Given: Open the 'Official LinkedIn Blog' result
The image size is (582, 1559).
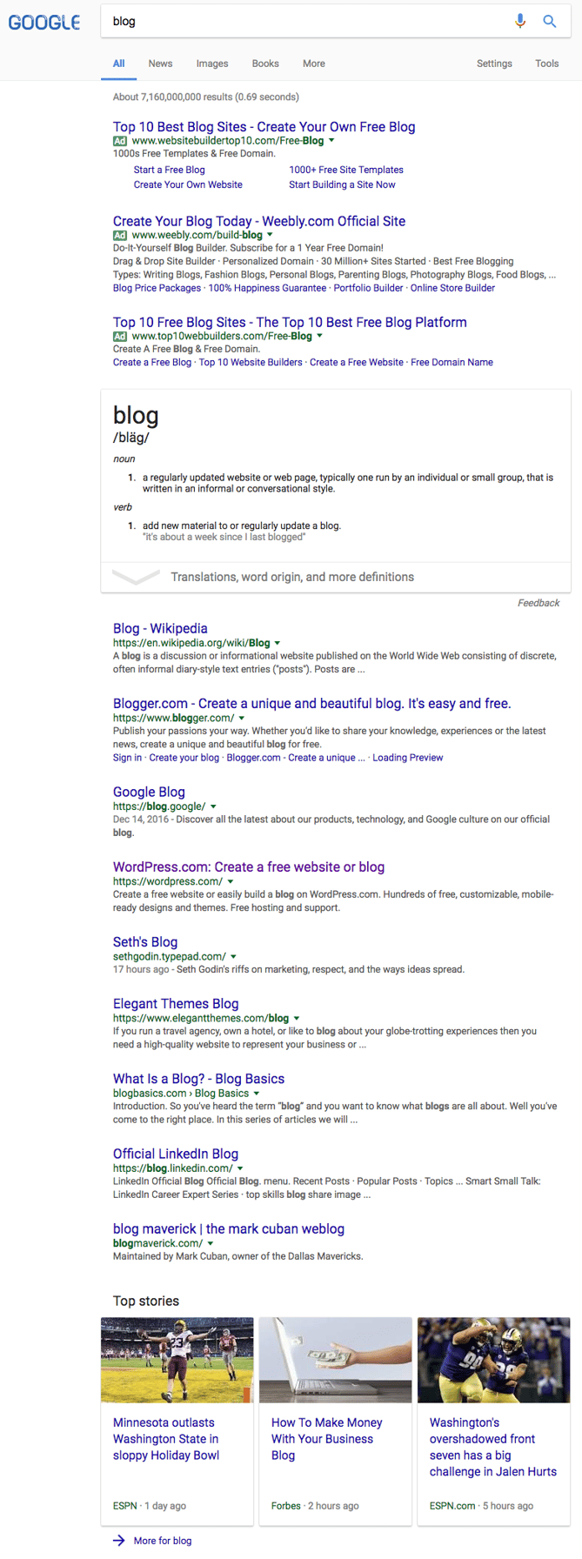Looking at the screenshot, I should (x=176, y=1154).
